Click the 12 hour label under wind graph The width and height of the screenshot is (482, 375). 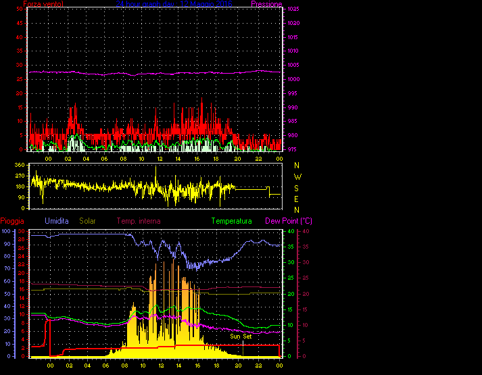tap(160, 159)
